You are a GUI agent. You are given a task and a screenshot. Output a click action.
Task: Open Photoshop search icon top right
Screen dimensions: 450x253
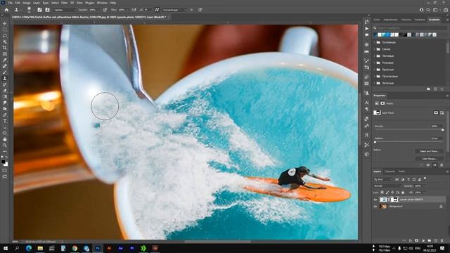[x=428, y=10]
